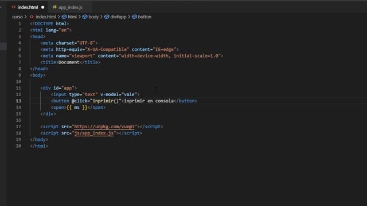
Task: Open the https://unpkg.com/vue@3 link
Action: click(104, 126)
